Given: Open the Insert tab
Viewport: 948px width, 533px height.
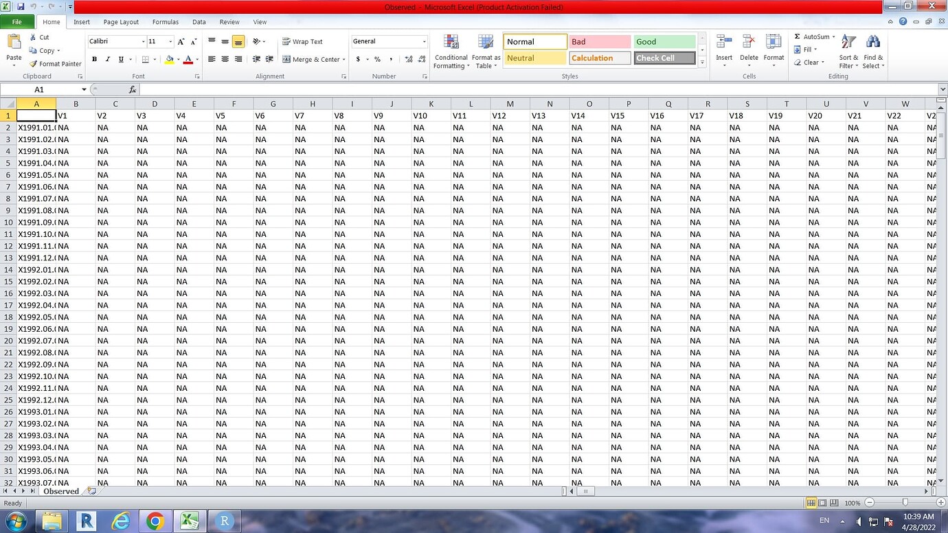Looking at the screenshot, I should (x=82, y=22).
